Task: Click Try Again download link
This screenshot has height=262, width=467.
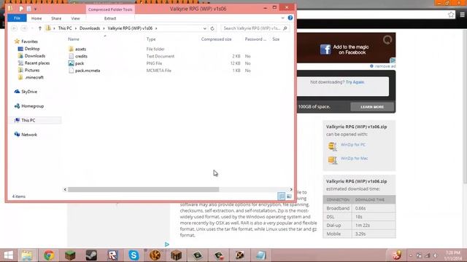Action: [355, 82]
